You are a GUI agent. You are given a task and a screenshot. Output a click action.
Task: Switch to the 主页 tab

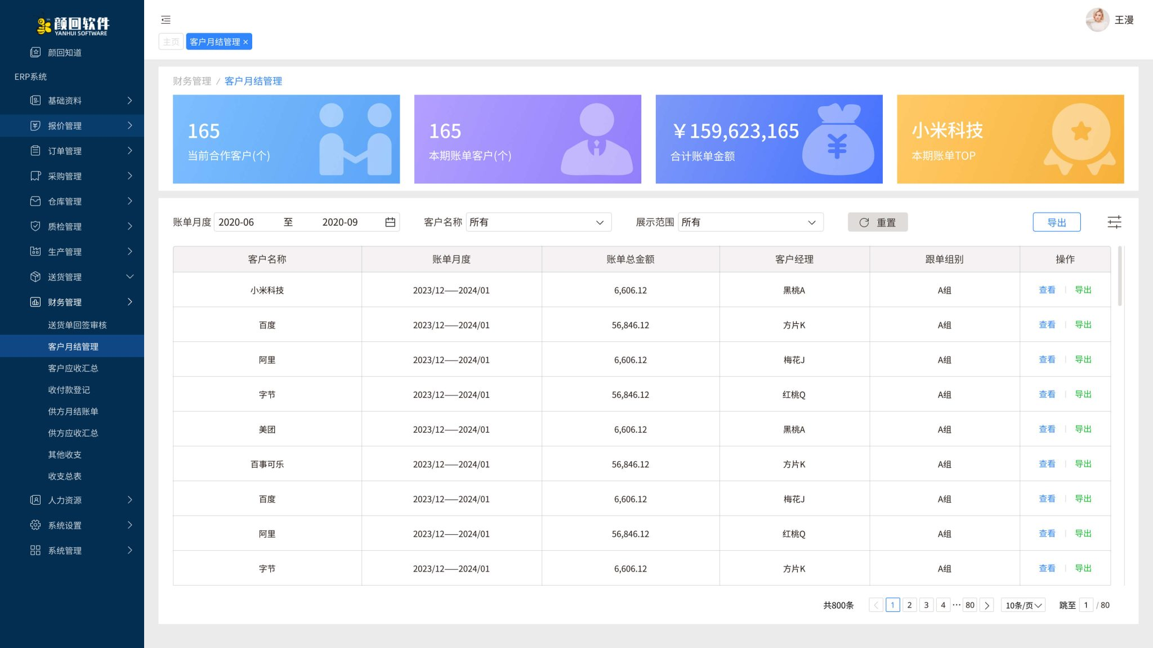click(171, 42)
